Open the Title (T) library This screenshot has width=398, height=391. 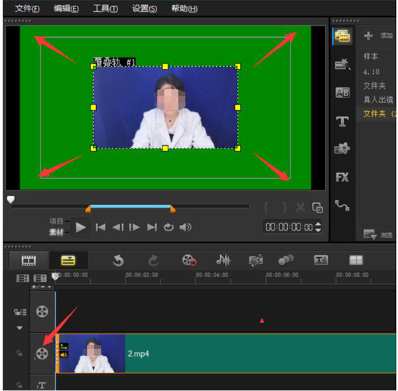(342, 121)
